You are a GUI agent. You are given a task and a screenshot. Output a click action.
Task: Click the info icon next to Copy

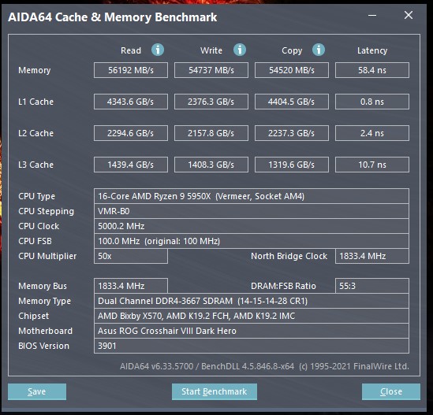(x=319, y=50)
